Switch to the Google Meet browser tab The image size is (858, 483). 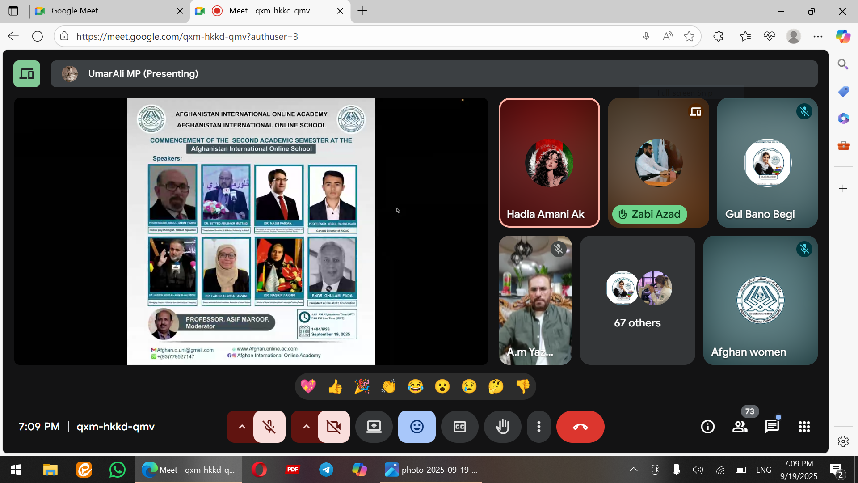107,11
